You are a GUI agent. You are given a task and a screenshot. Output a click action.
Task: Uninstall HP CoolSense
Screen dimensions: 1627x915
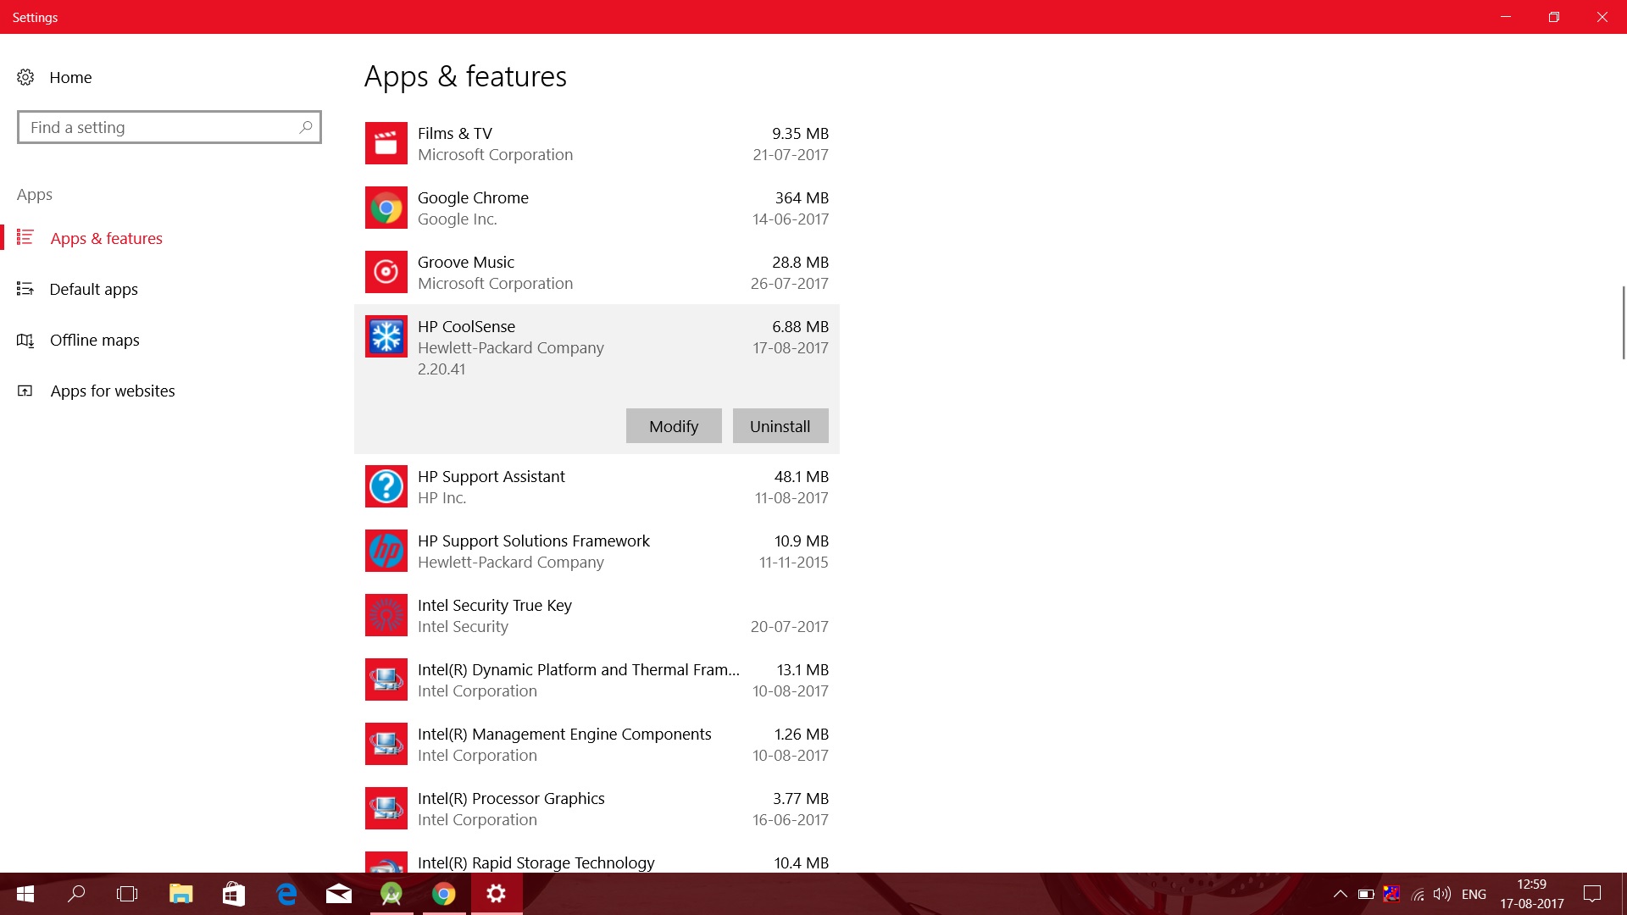[780, 426]
